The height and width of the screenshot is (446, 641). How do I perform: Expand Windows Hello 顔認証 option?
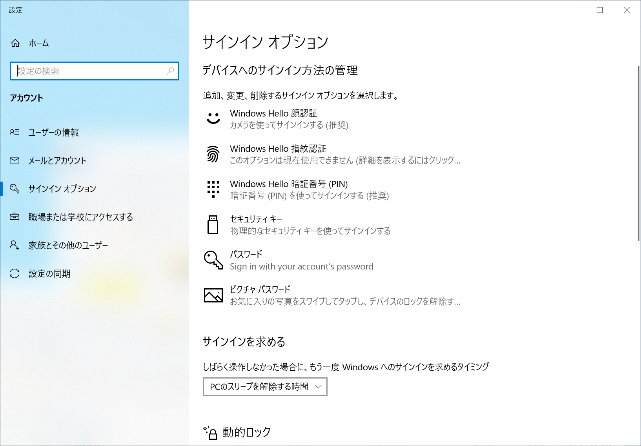pos(332,119)
